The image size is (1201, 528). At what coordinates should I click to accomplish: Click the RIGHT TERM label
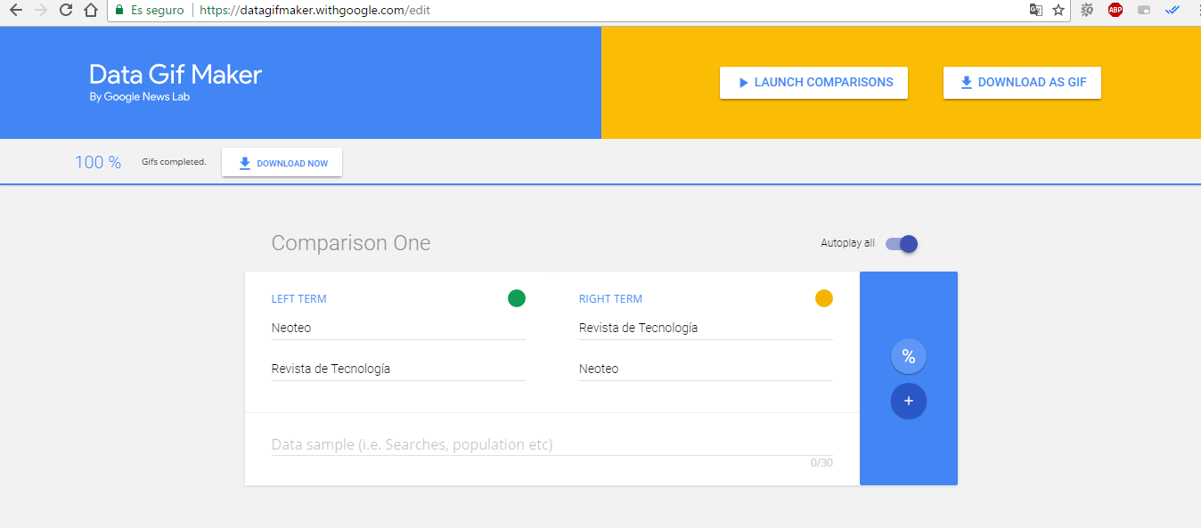610,299
